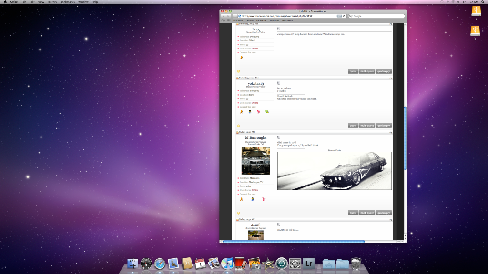Click quote button on Frag's post
488x274 pixels.
click(353, 71)
